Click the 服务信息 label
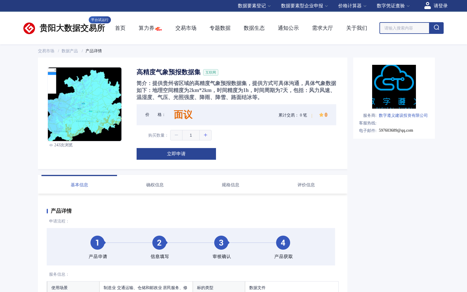Screen dimensions: 467x292 click(x=59, y=274)
